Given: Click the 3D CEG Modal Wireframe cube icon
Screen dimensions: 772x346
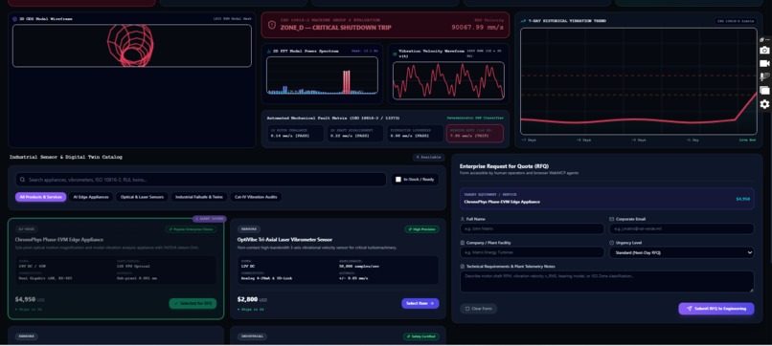Looking at the screenshot, I should 14,19.
